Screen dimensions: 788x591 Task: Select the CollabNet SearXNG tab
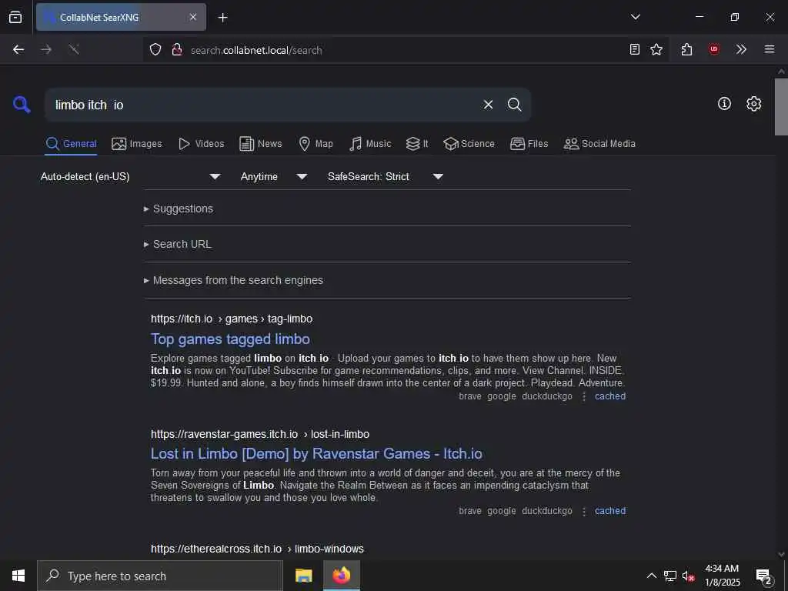(x=121, y=17)
